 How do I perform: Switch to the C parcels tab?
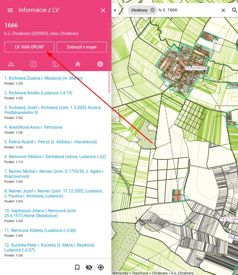[x=33, y=64]
